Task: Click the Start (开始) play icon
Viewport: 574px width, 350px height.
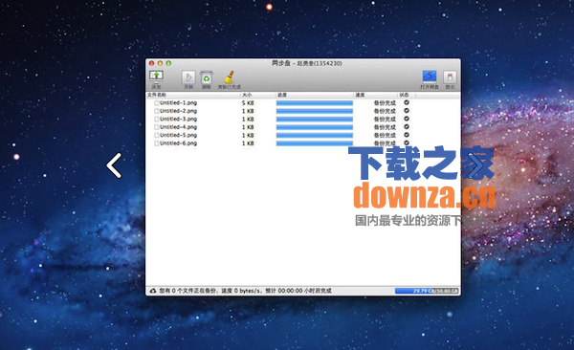Action: point(188,77)
